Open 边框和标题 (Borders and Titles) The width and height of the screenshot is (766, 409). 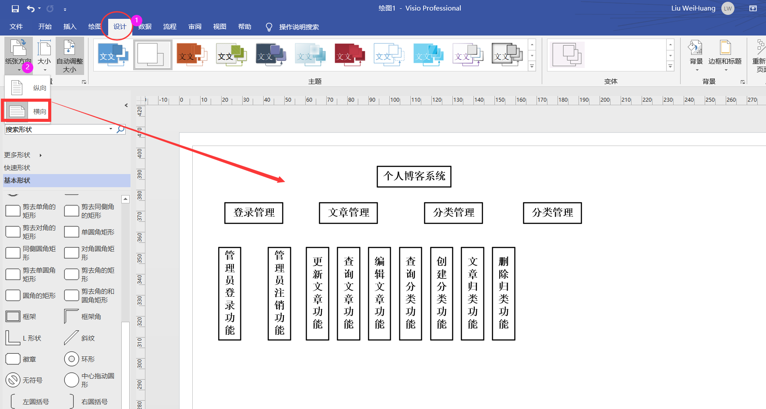pos(725,55)
